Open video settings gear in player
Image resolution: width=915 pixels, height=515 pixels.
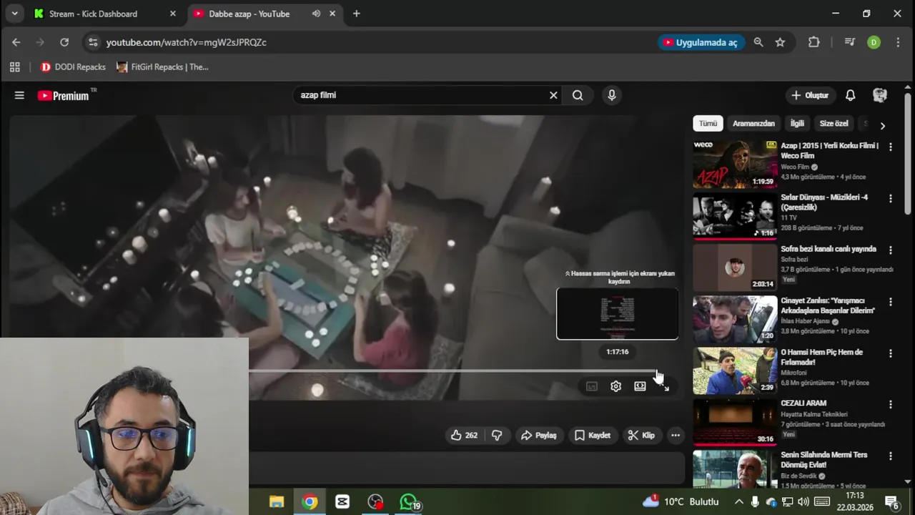tap(615, 386)
